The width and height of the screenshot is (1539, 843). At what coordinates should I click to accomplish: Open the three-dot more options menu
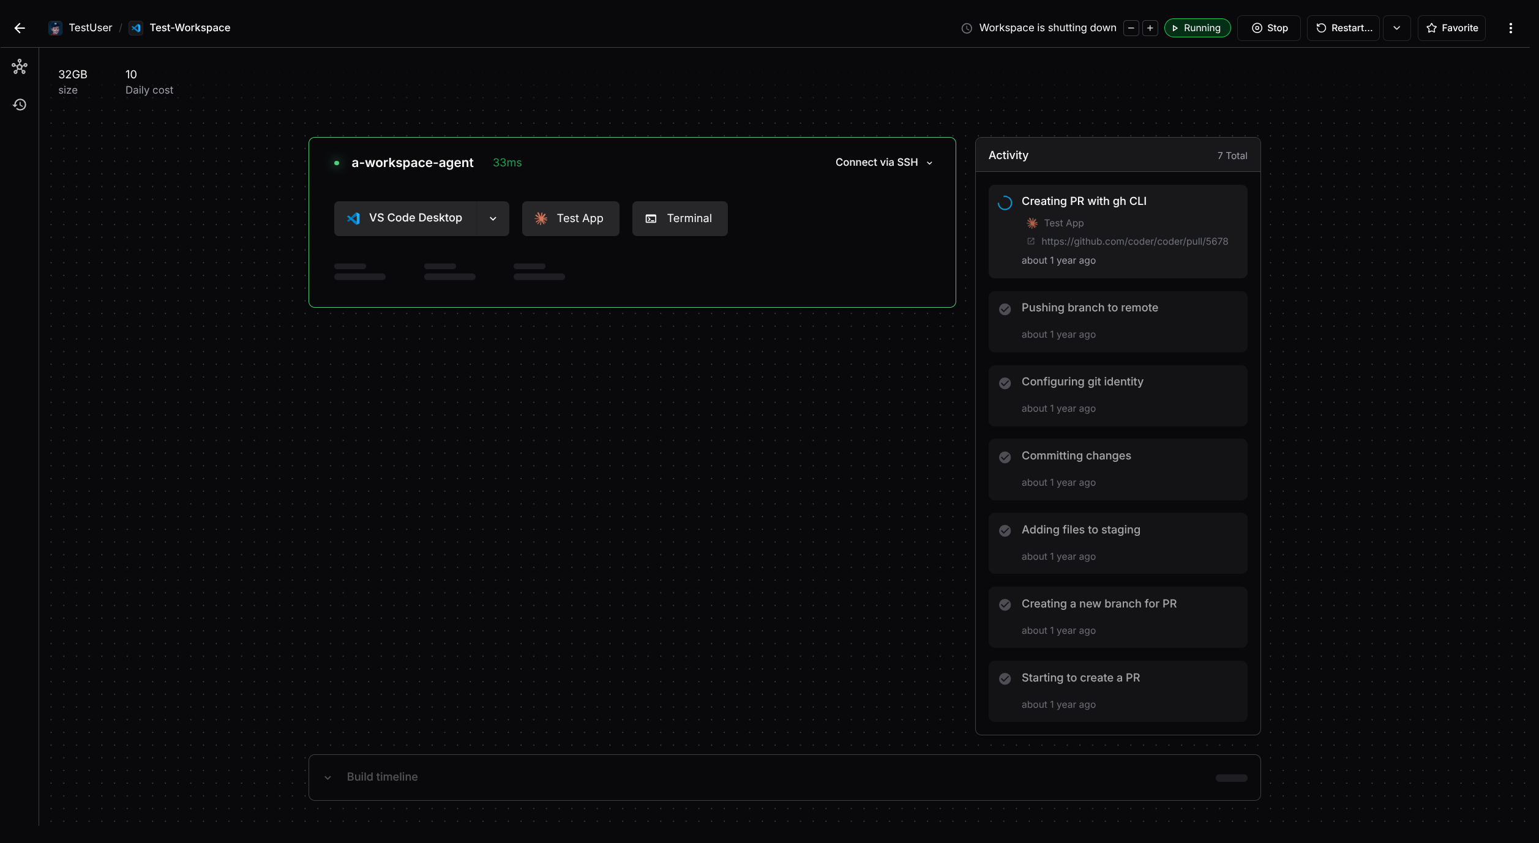click(1510, 28)
